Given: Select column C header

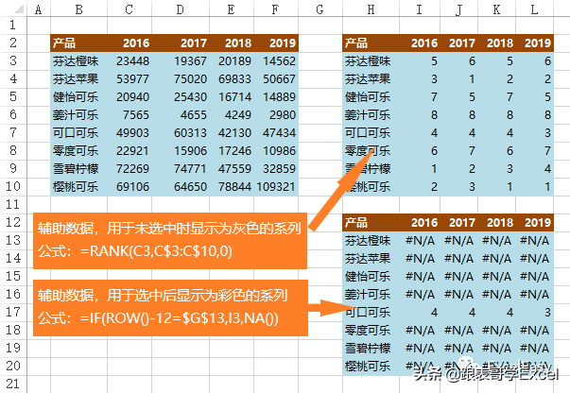Looking at the screenshot, I should 130,9.
